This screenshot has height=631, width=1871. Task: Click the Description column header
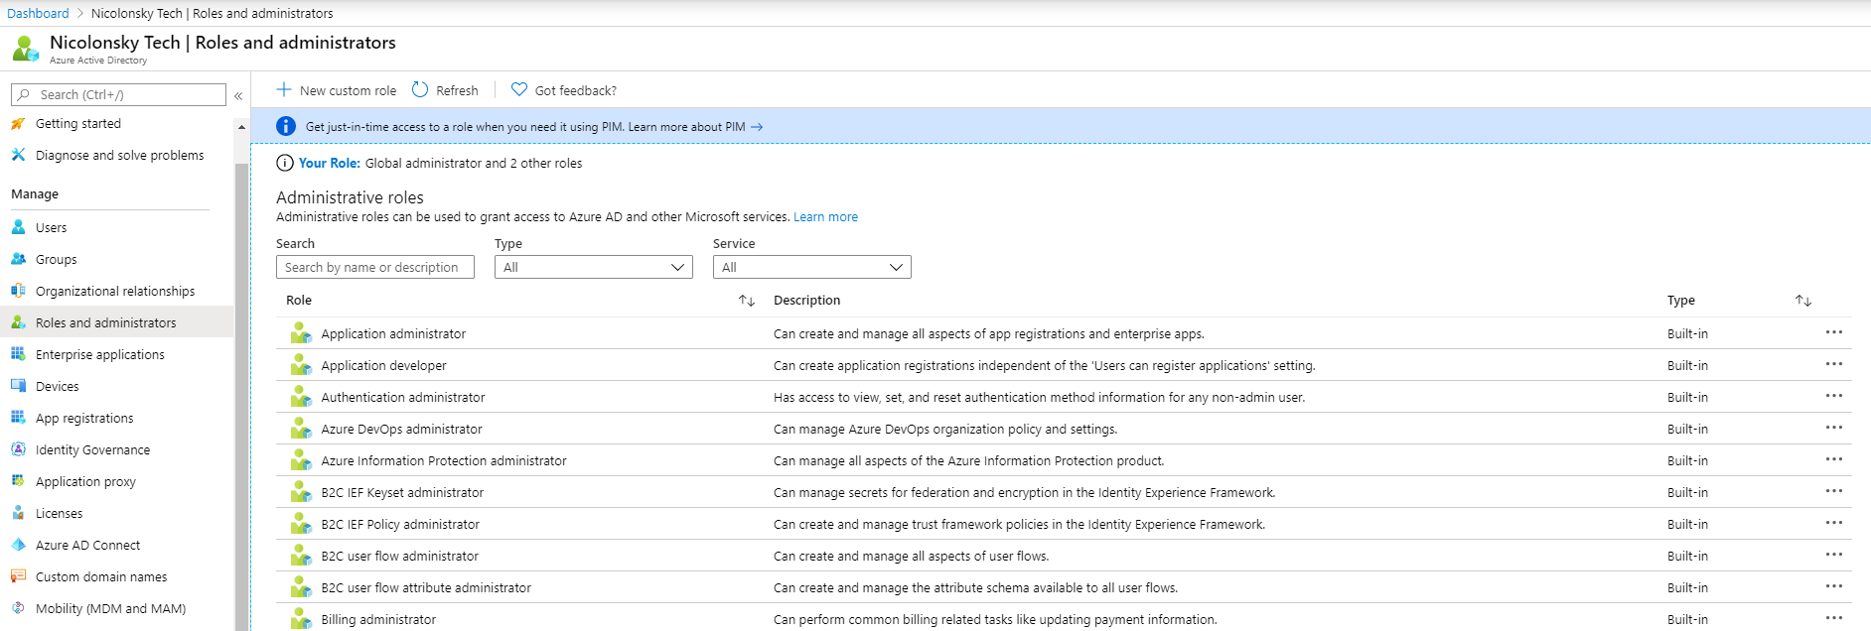pyautogui.click(x=806, y=300)
